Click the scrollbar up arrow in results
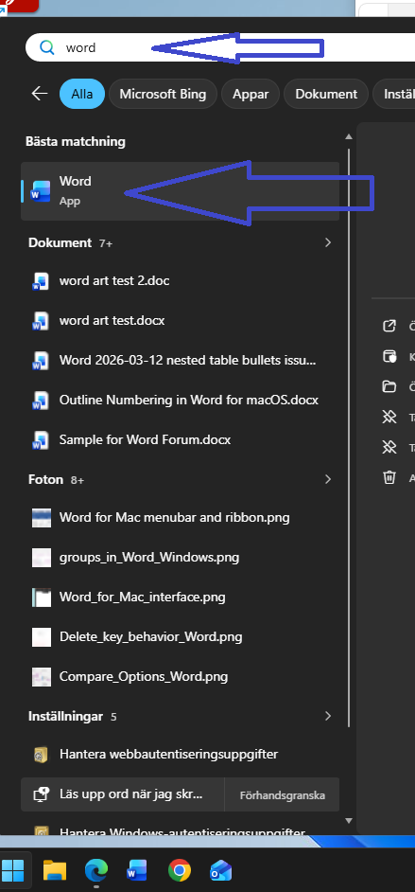 tap(349, 136)
